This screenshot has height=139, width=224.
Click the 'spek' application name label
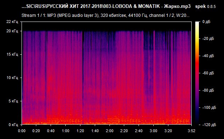(x=200, y=6)
